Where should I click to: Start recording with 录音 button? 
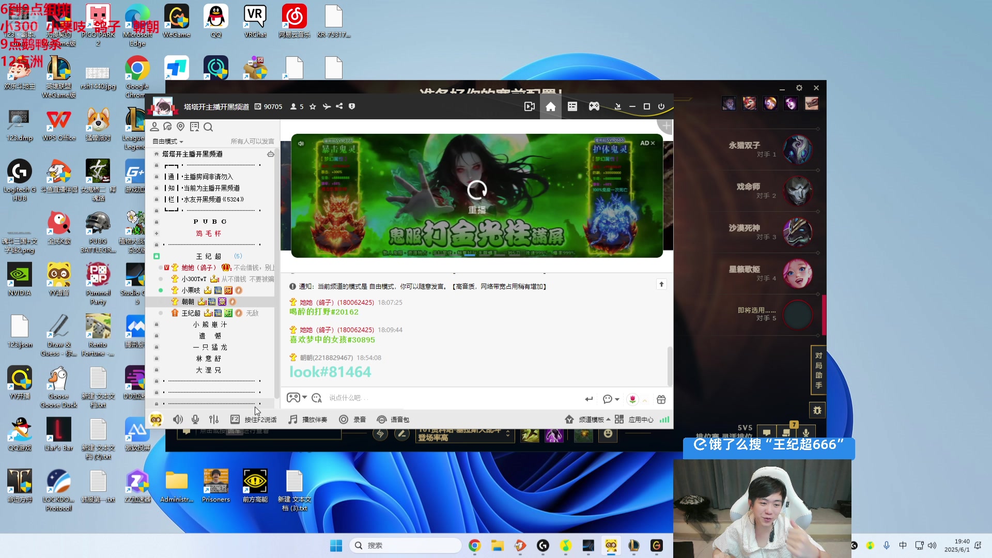(352, 420)
